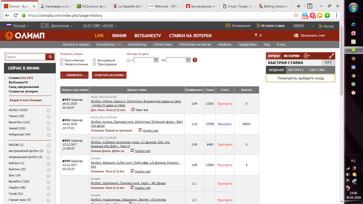Viewport: 363px width, 204px height.
Task: Click the Поиск search input field
Action: click(25, 57)
